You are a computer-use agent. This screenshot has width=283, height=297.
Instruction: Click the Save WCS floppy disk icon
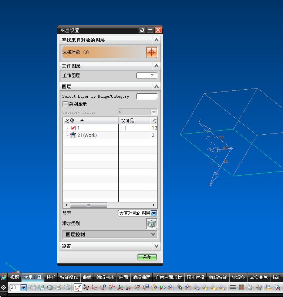tap(146, 287)
